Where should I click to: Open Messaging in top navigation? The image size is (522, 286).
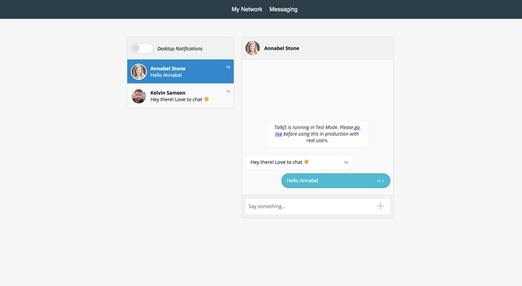point(283,9)
